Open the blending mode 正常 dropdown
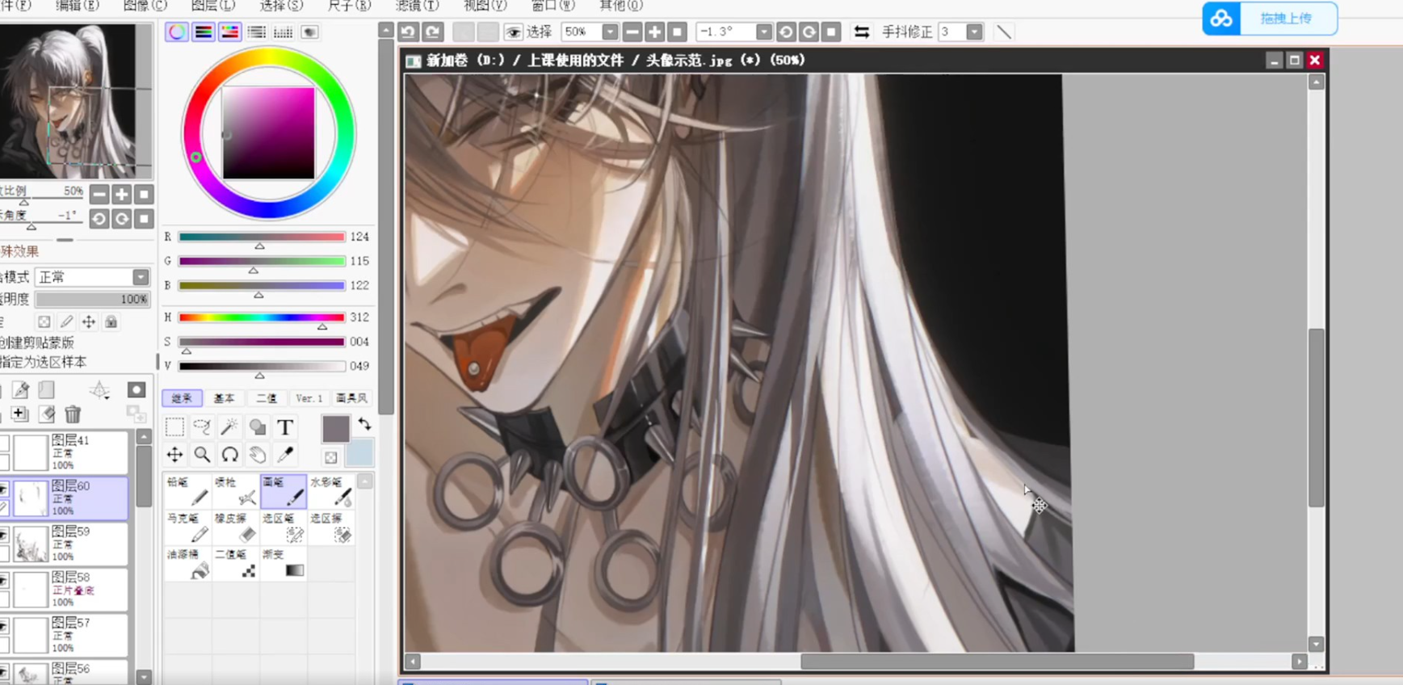This screenshot has width=1403, height=685. [x=141, y=277]
